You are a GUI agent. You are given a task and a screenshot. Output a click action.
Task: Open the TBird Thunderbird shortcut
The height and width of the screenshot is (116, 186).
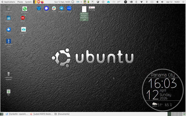(x=9, y=31)
